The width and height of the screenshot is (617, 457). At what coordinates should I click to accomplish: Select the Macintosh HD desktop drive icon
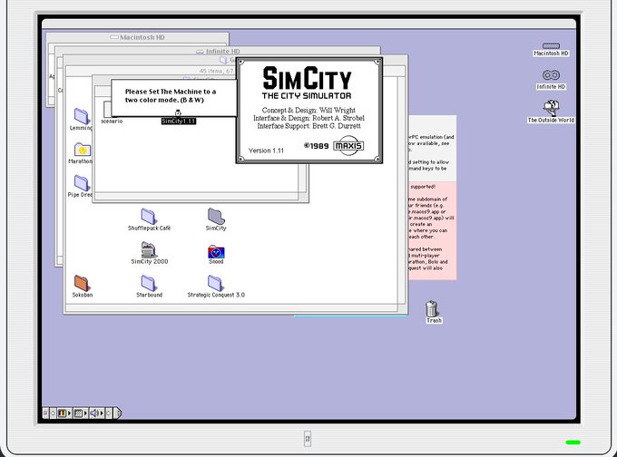point(551,46)
